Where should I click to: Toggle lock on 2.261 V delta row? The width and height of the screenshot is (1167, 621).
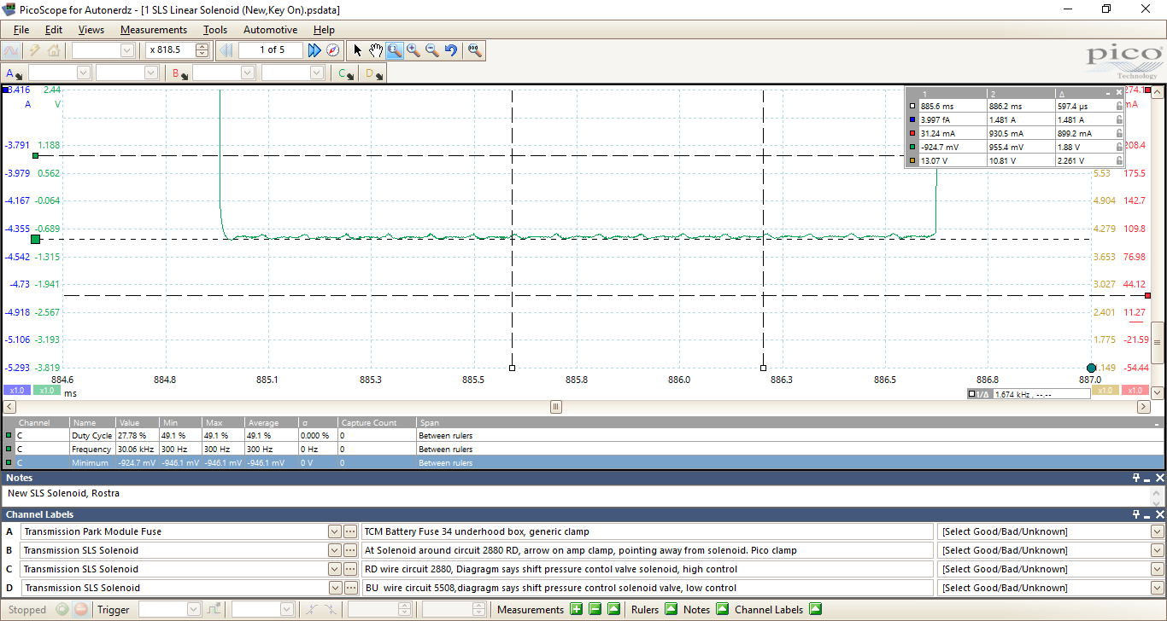pos(1119,161)
